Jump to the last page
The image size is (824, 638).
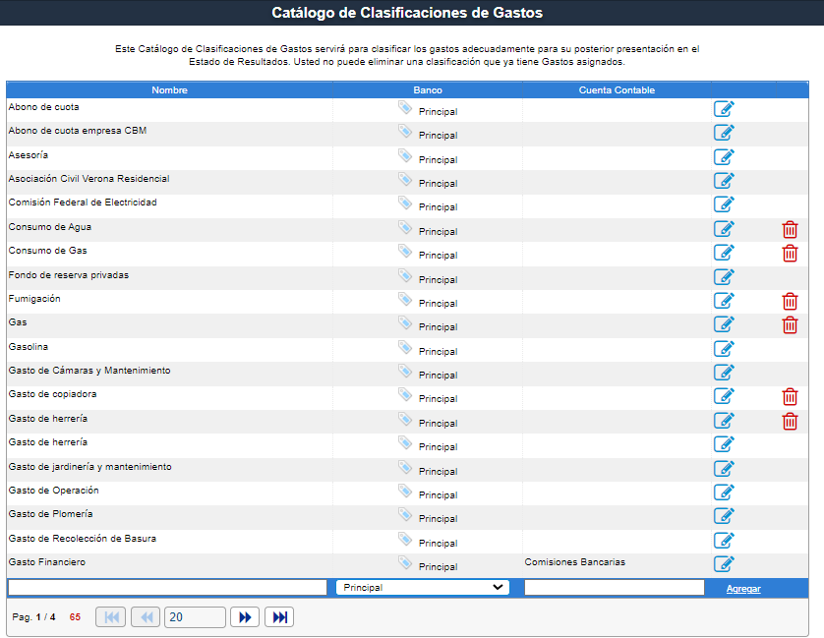point(279,616)
